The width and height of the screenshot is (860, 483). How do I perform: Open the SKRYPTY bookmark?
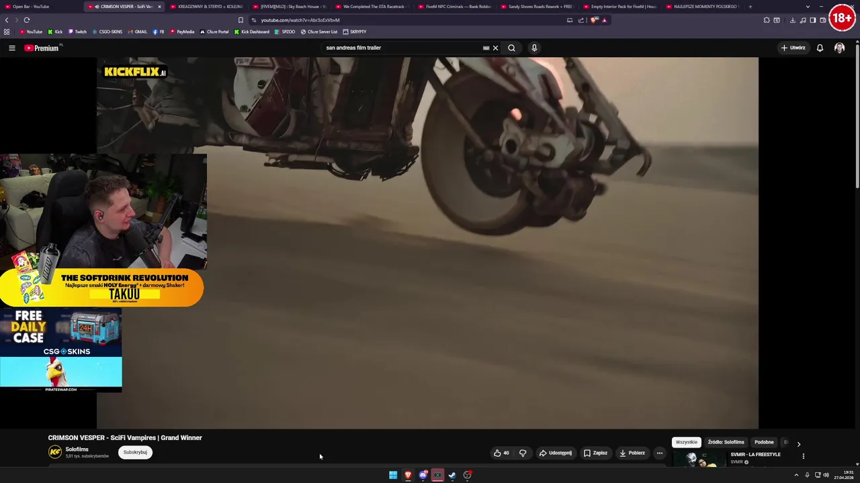[355, 32]
